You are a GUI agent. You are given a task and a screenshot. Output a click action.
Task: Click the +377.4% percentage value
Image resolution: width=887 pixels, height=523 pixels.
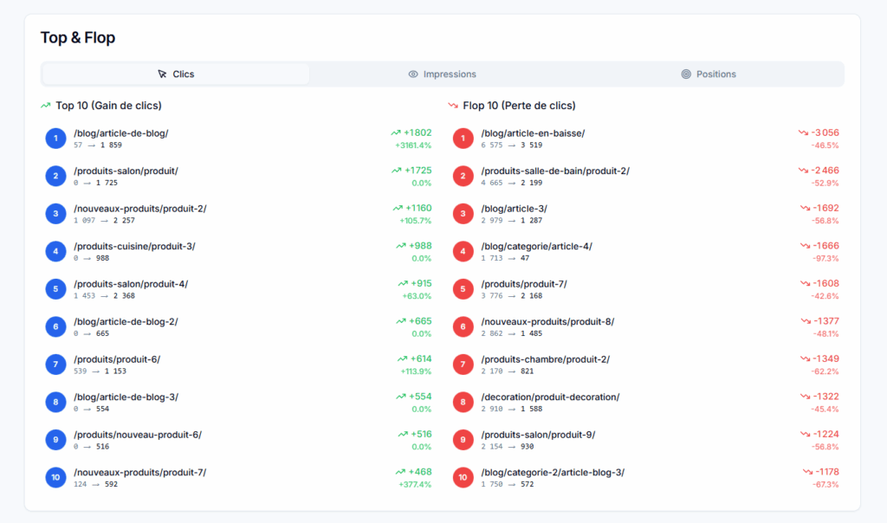click(415, 485)
